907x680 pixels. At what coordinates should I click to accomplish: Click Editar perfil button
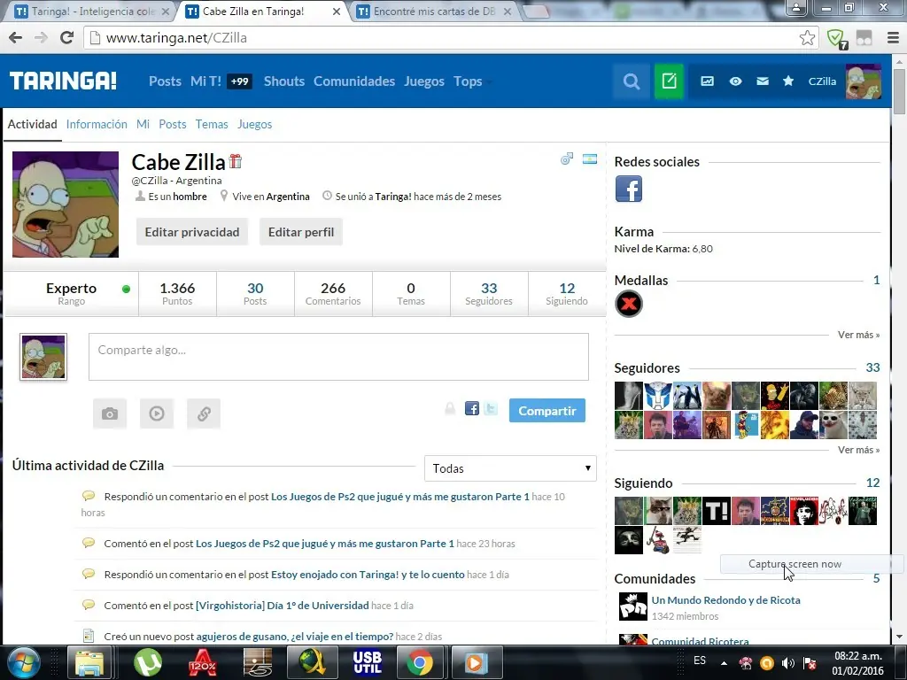[301, 232]
